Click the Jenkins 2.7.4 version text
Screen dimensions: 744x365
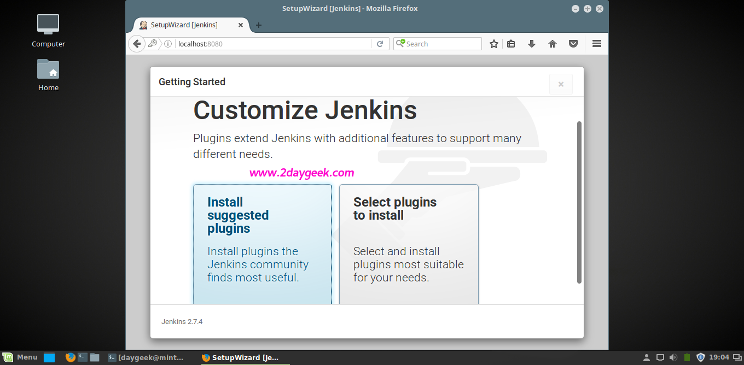coord(182,322)
